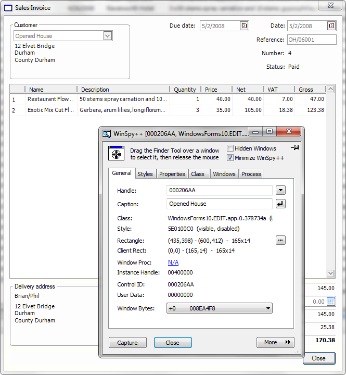Click the Rectangle ellipsis button
This screenshot has height=375, width=346.
click(280, 240)
